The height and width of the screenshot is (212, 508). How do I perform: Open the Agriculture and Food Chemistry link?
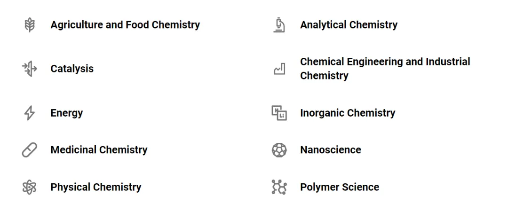tap(125, 25)
